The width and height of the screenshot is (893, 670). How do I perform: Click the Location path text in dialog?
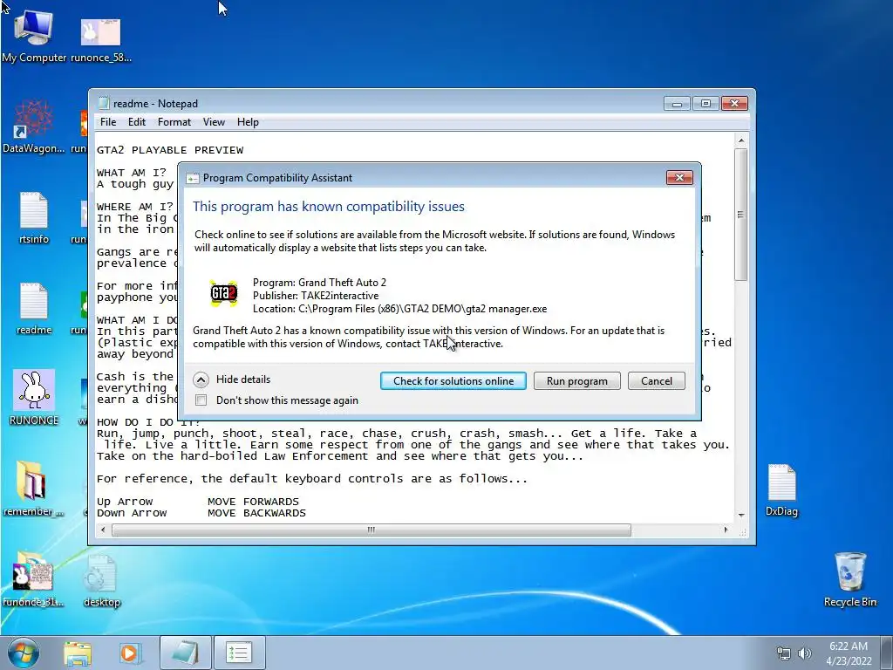[x=399, y=309]
